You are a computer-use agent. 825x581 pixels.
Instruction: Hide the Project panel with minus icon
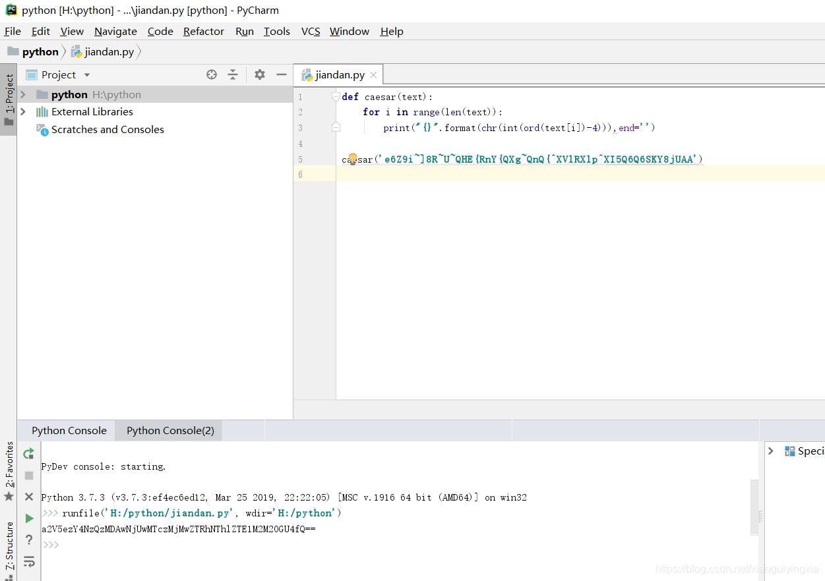click(282, 74)
